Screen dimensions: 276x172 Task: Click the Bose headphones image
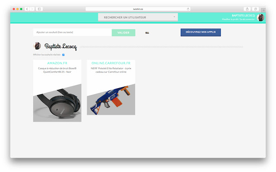pyautogui.click(x=57, y=103)
